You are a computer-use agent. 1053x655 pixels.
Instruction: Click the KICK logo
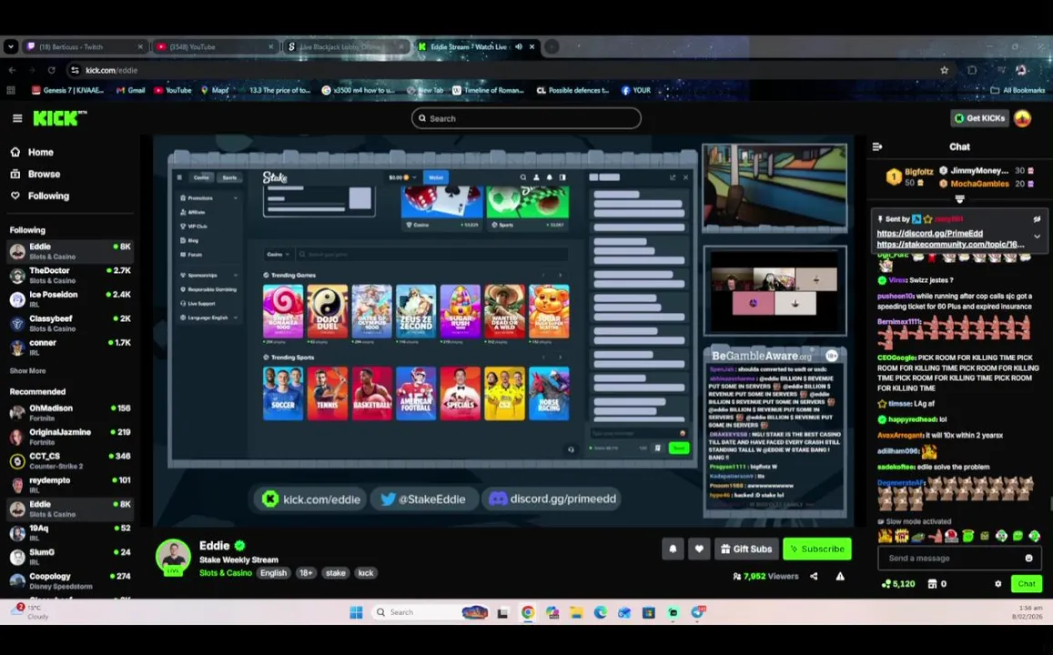coord(60,118)
